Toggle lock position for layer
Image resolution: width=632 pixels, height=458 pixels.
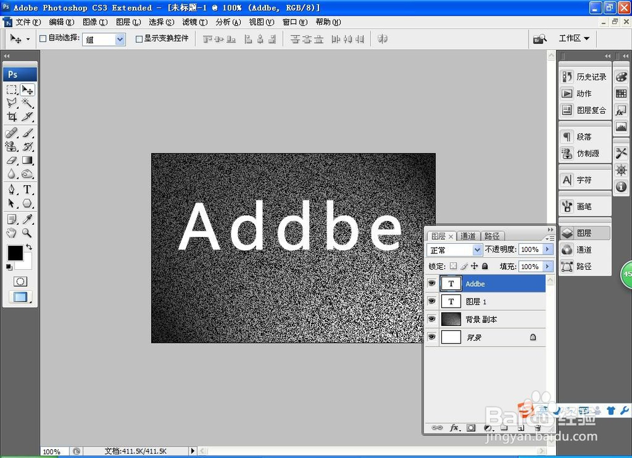point(475,266)
